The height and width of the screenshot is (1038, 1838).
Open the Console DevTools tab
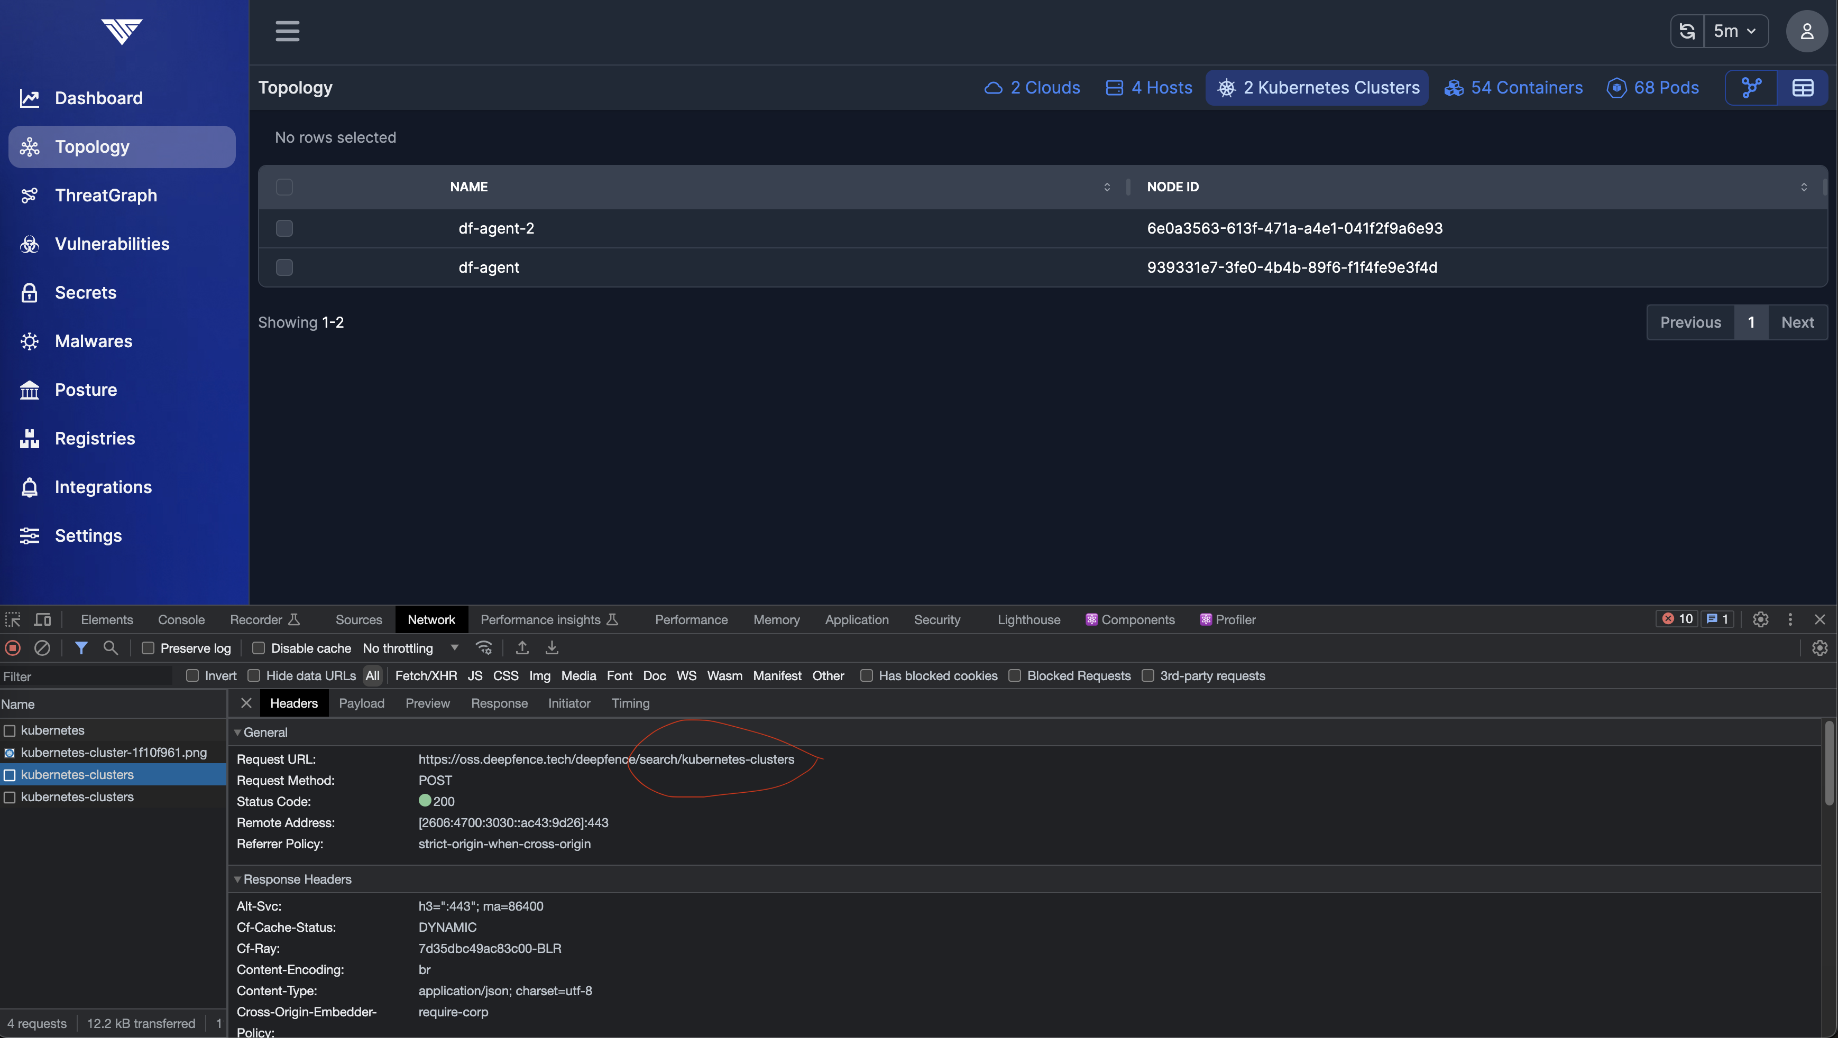click(x=181, y=619)
